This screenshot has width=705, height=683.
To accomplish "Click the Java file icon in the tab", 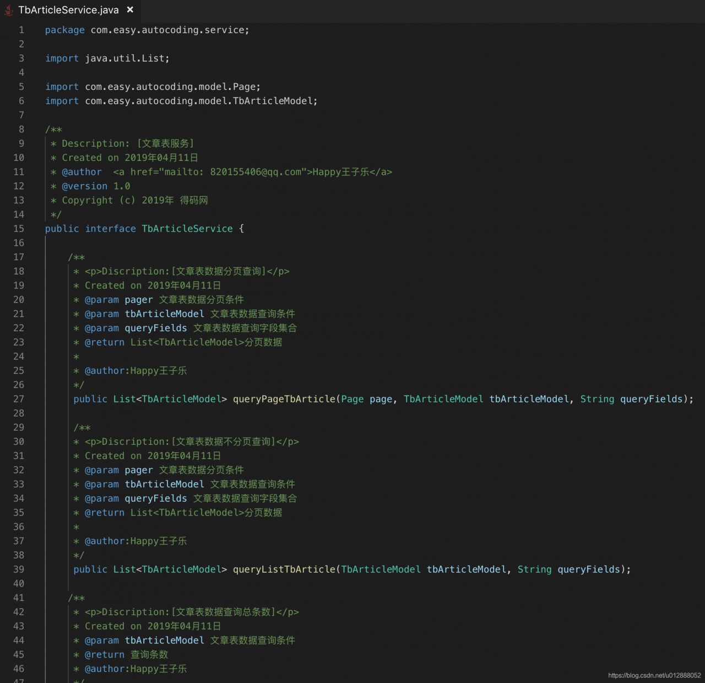I will click(x=9, y=10).
